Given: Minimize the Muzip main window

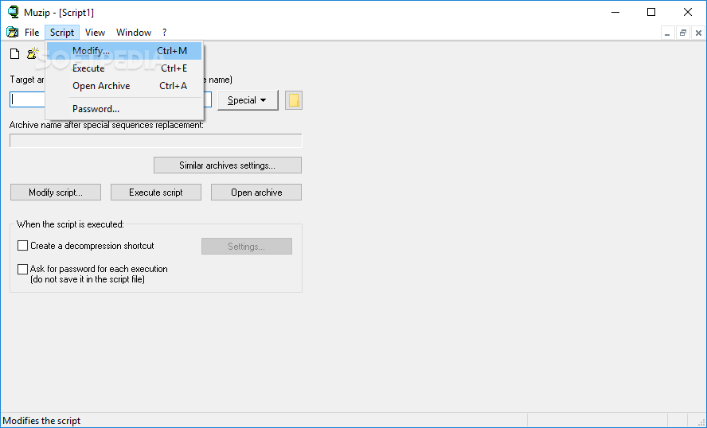Looking at the screenshot, I should pyautogui.click(x=615, y=12).
